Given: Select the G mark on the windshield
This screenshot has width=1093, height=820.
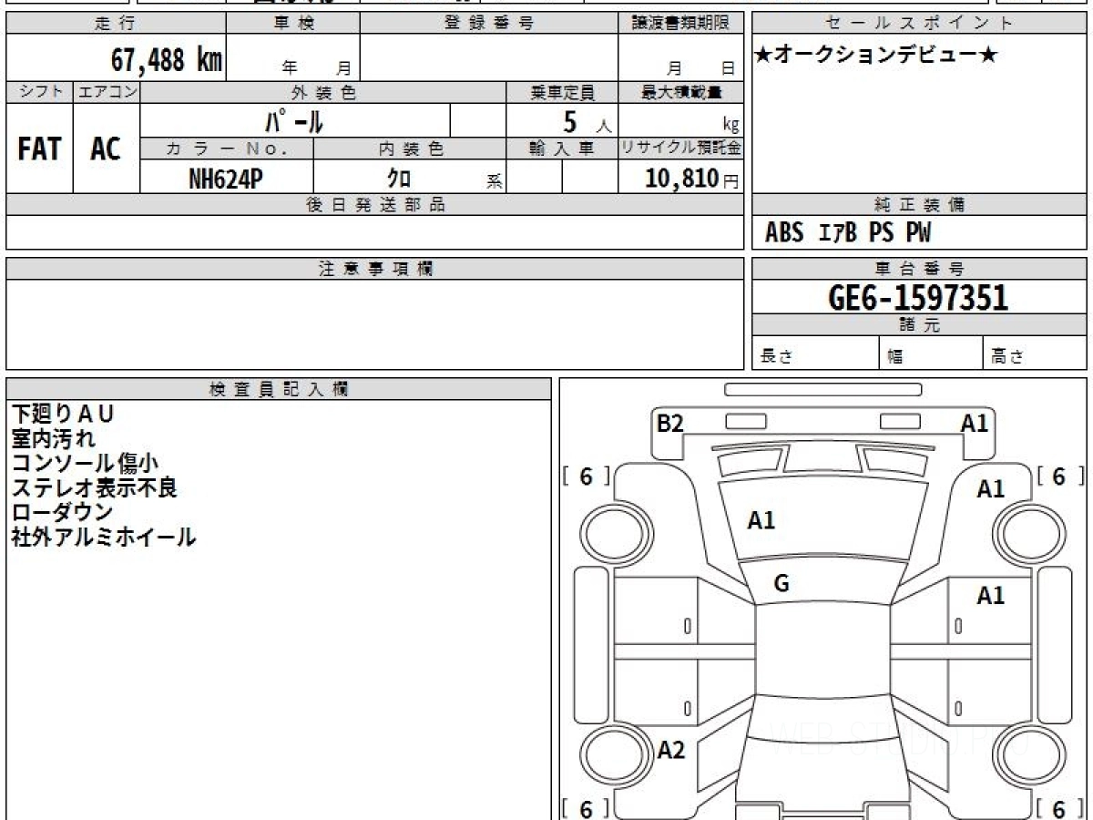Looking at the screenshot, I should point(781,585).
